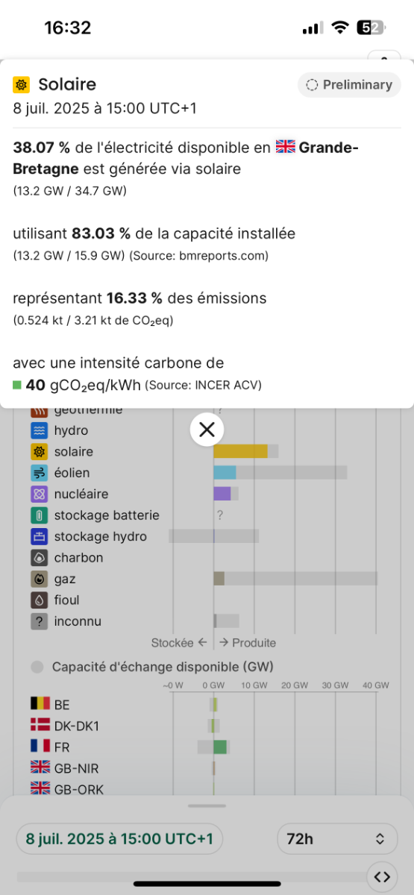Tap the inconnu question mark icon
414x895 pixels.
[40, 621]
